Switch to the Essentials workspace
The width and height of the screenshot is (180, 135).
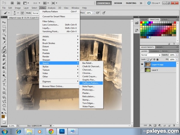tap(104, 3)
